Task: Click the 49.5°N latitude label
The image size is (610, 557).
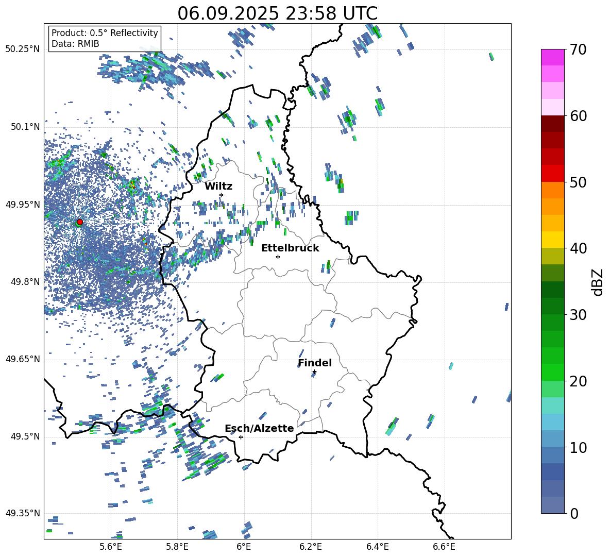Action: coord(25,436)
